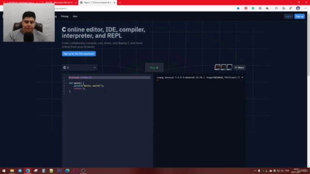Click the printf("Hello, world!") code line
The height and width of the screenshot is (174, 310).
tap(89, 86)
